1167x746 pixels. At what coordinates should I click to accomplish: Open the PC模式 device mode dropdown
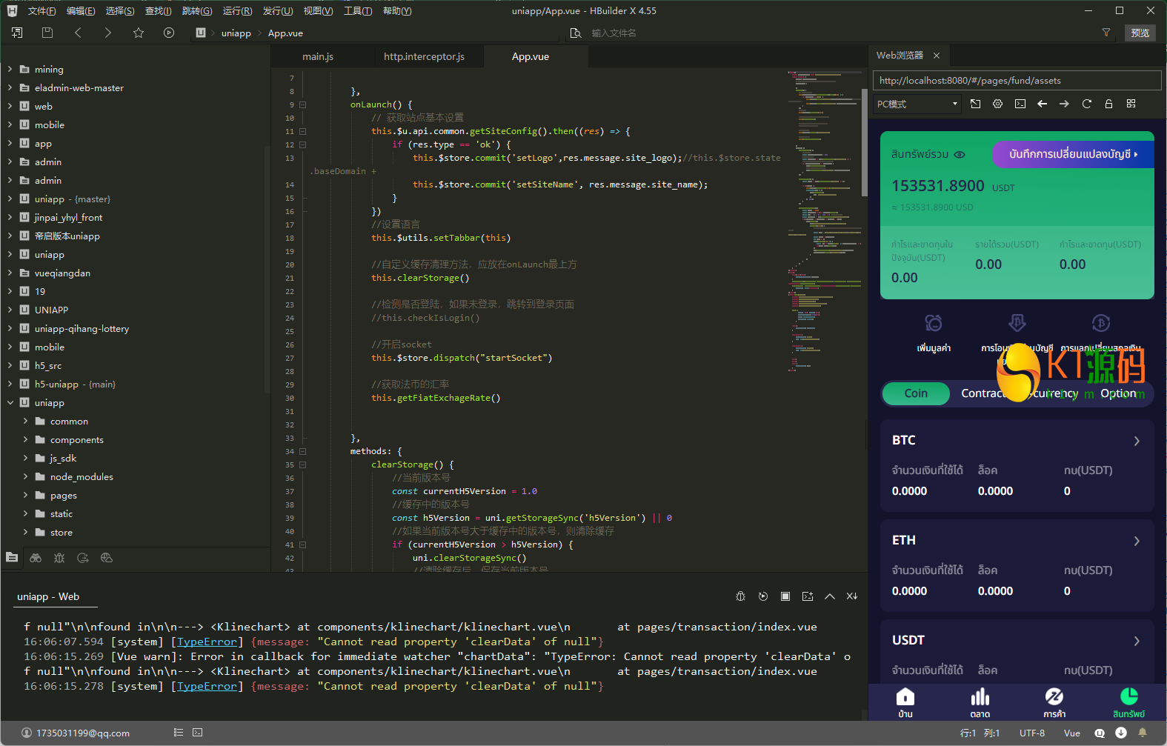917,104
